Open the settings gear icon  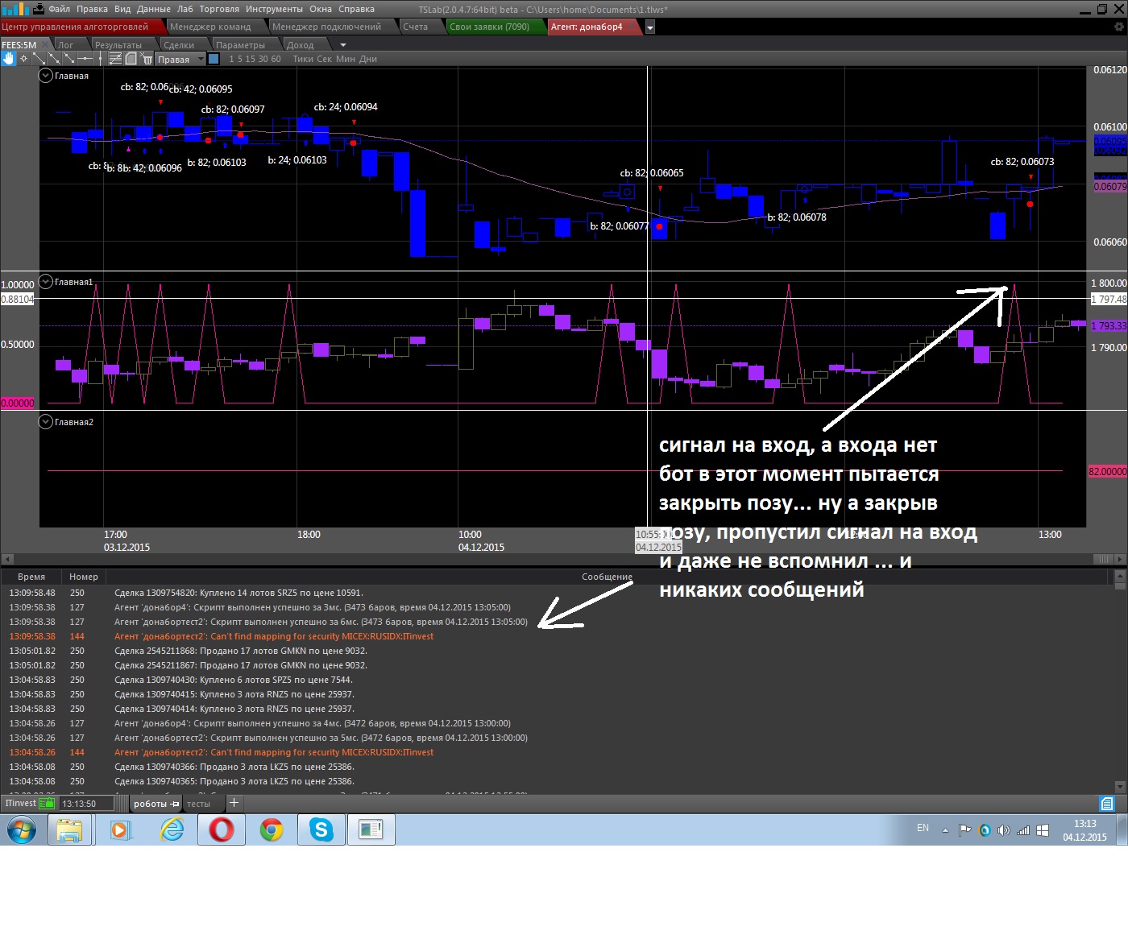pos(1118,27)
